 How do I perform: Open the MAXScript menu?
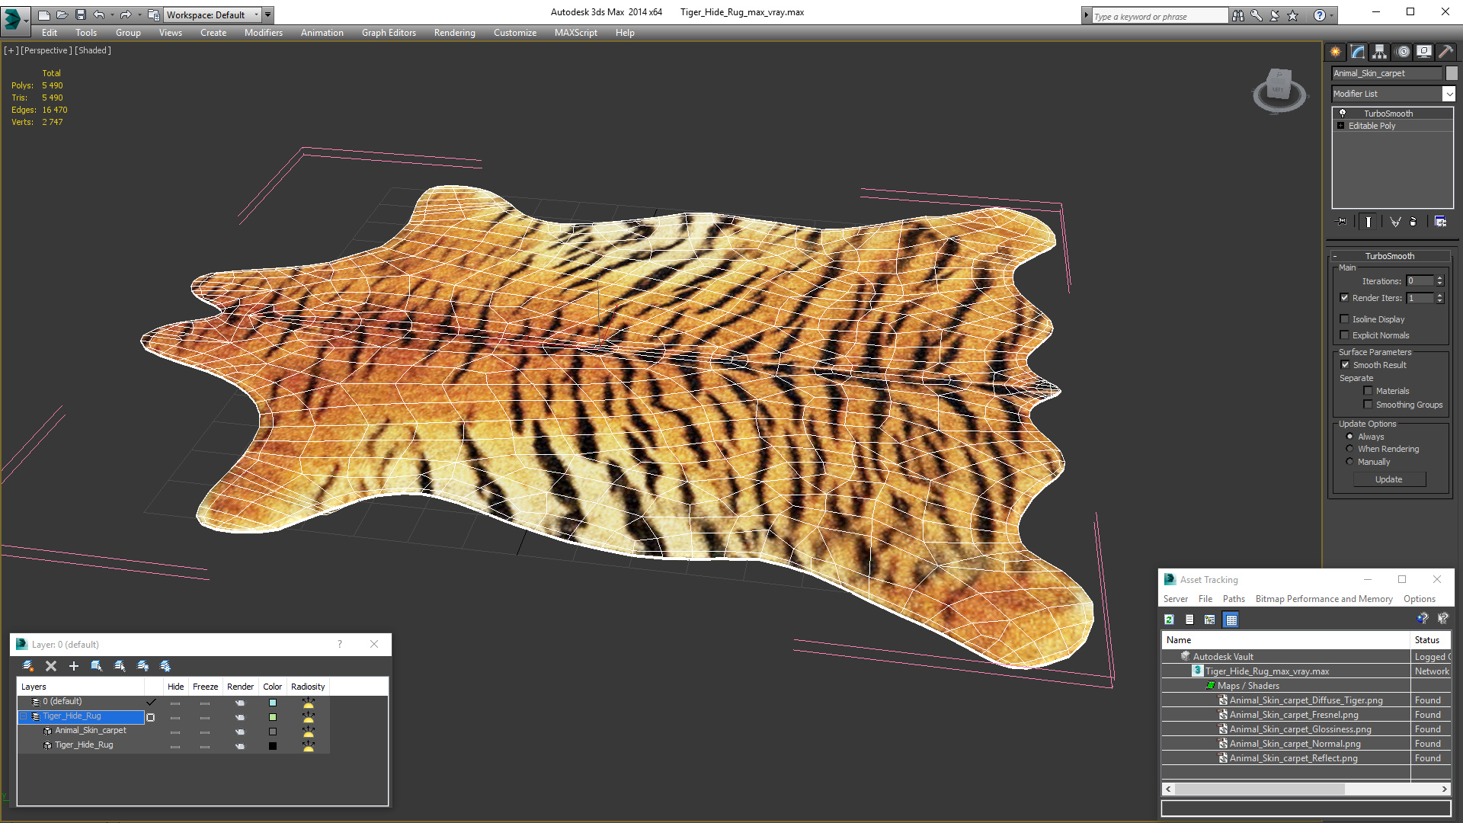point(576,33)
